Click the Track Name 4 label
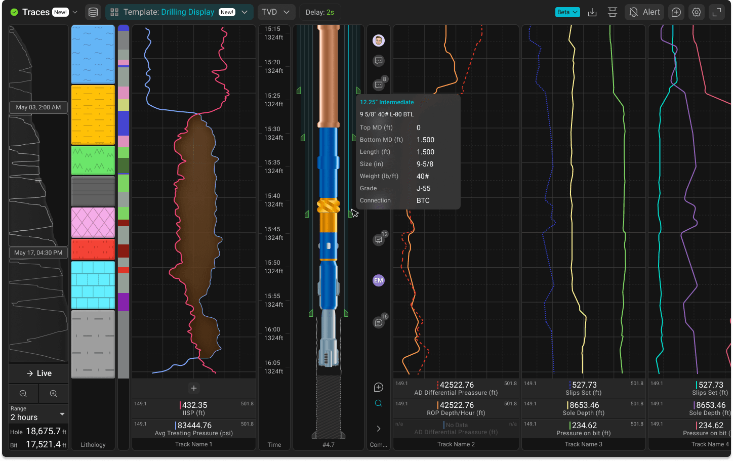The width and height of the screenshot is (733, 461). pos(710,444)
